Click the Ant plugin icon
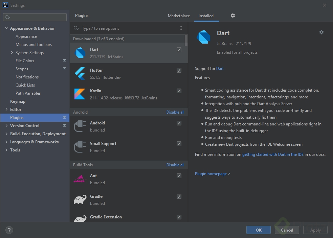 [x=80, y=179]
